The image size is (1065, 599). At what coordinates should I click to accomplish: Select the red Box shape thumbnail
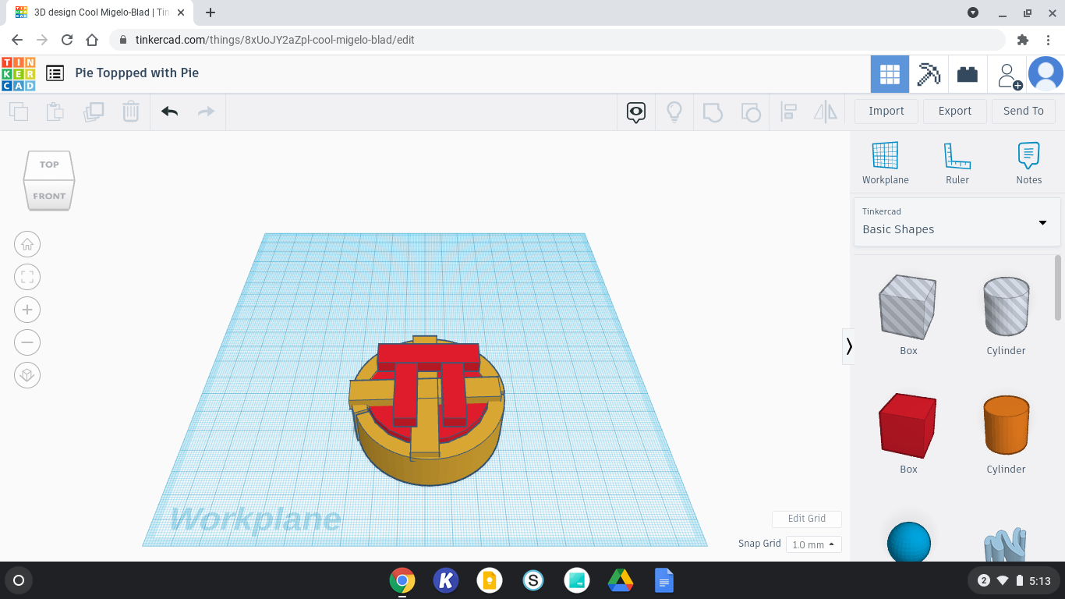[908, 426]
